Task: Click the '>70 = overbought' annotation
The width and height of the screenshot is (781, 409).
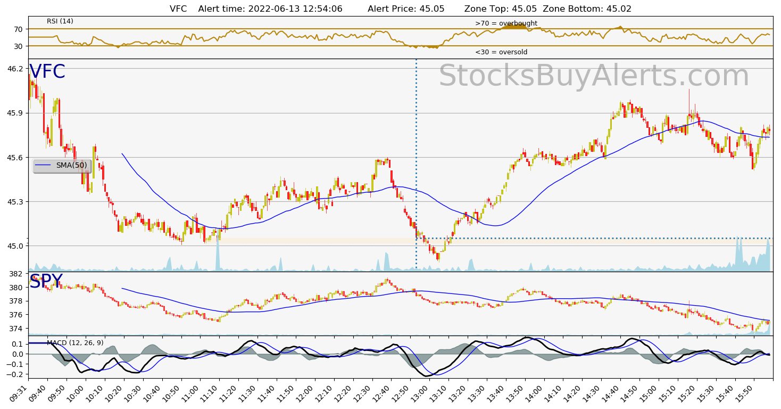Action: [506, 23]
